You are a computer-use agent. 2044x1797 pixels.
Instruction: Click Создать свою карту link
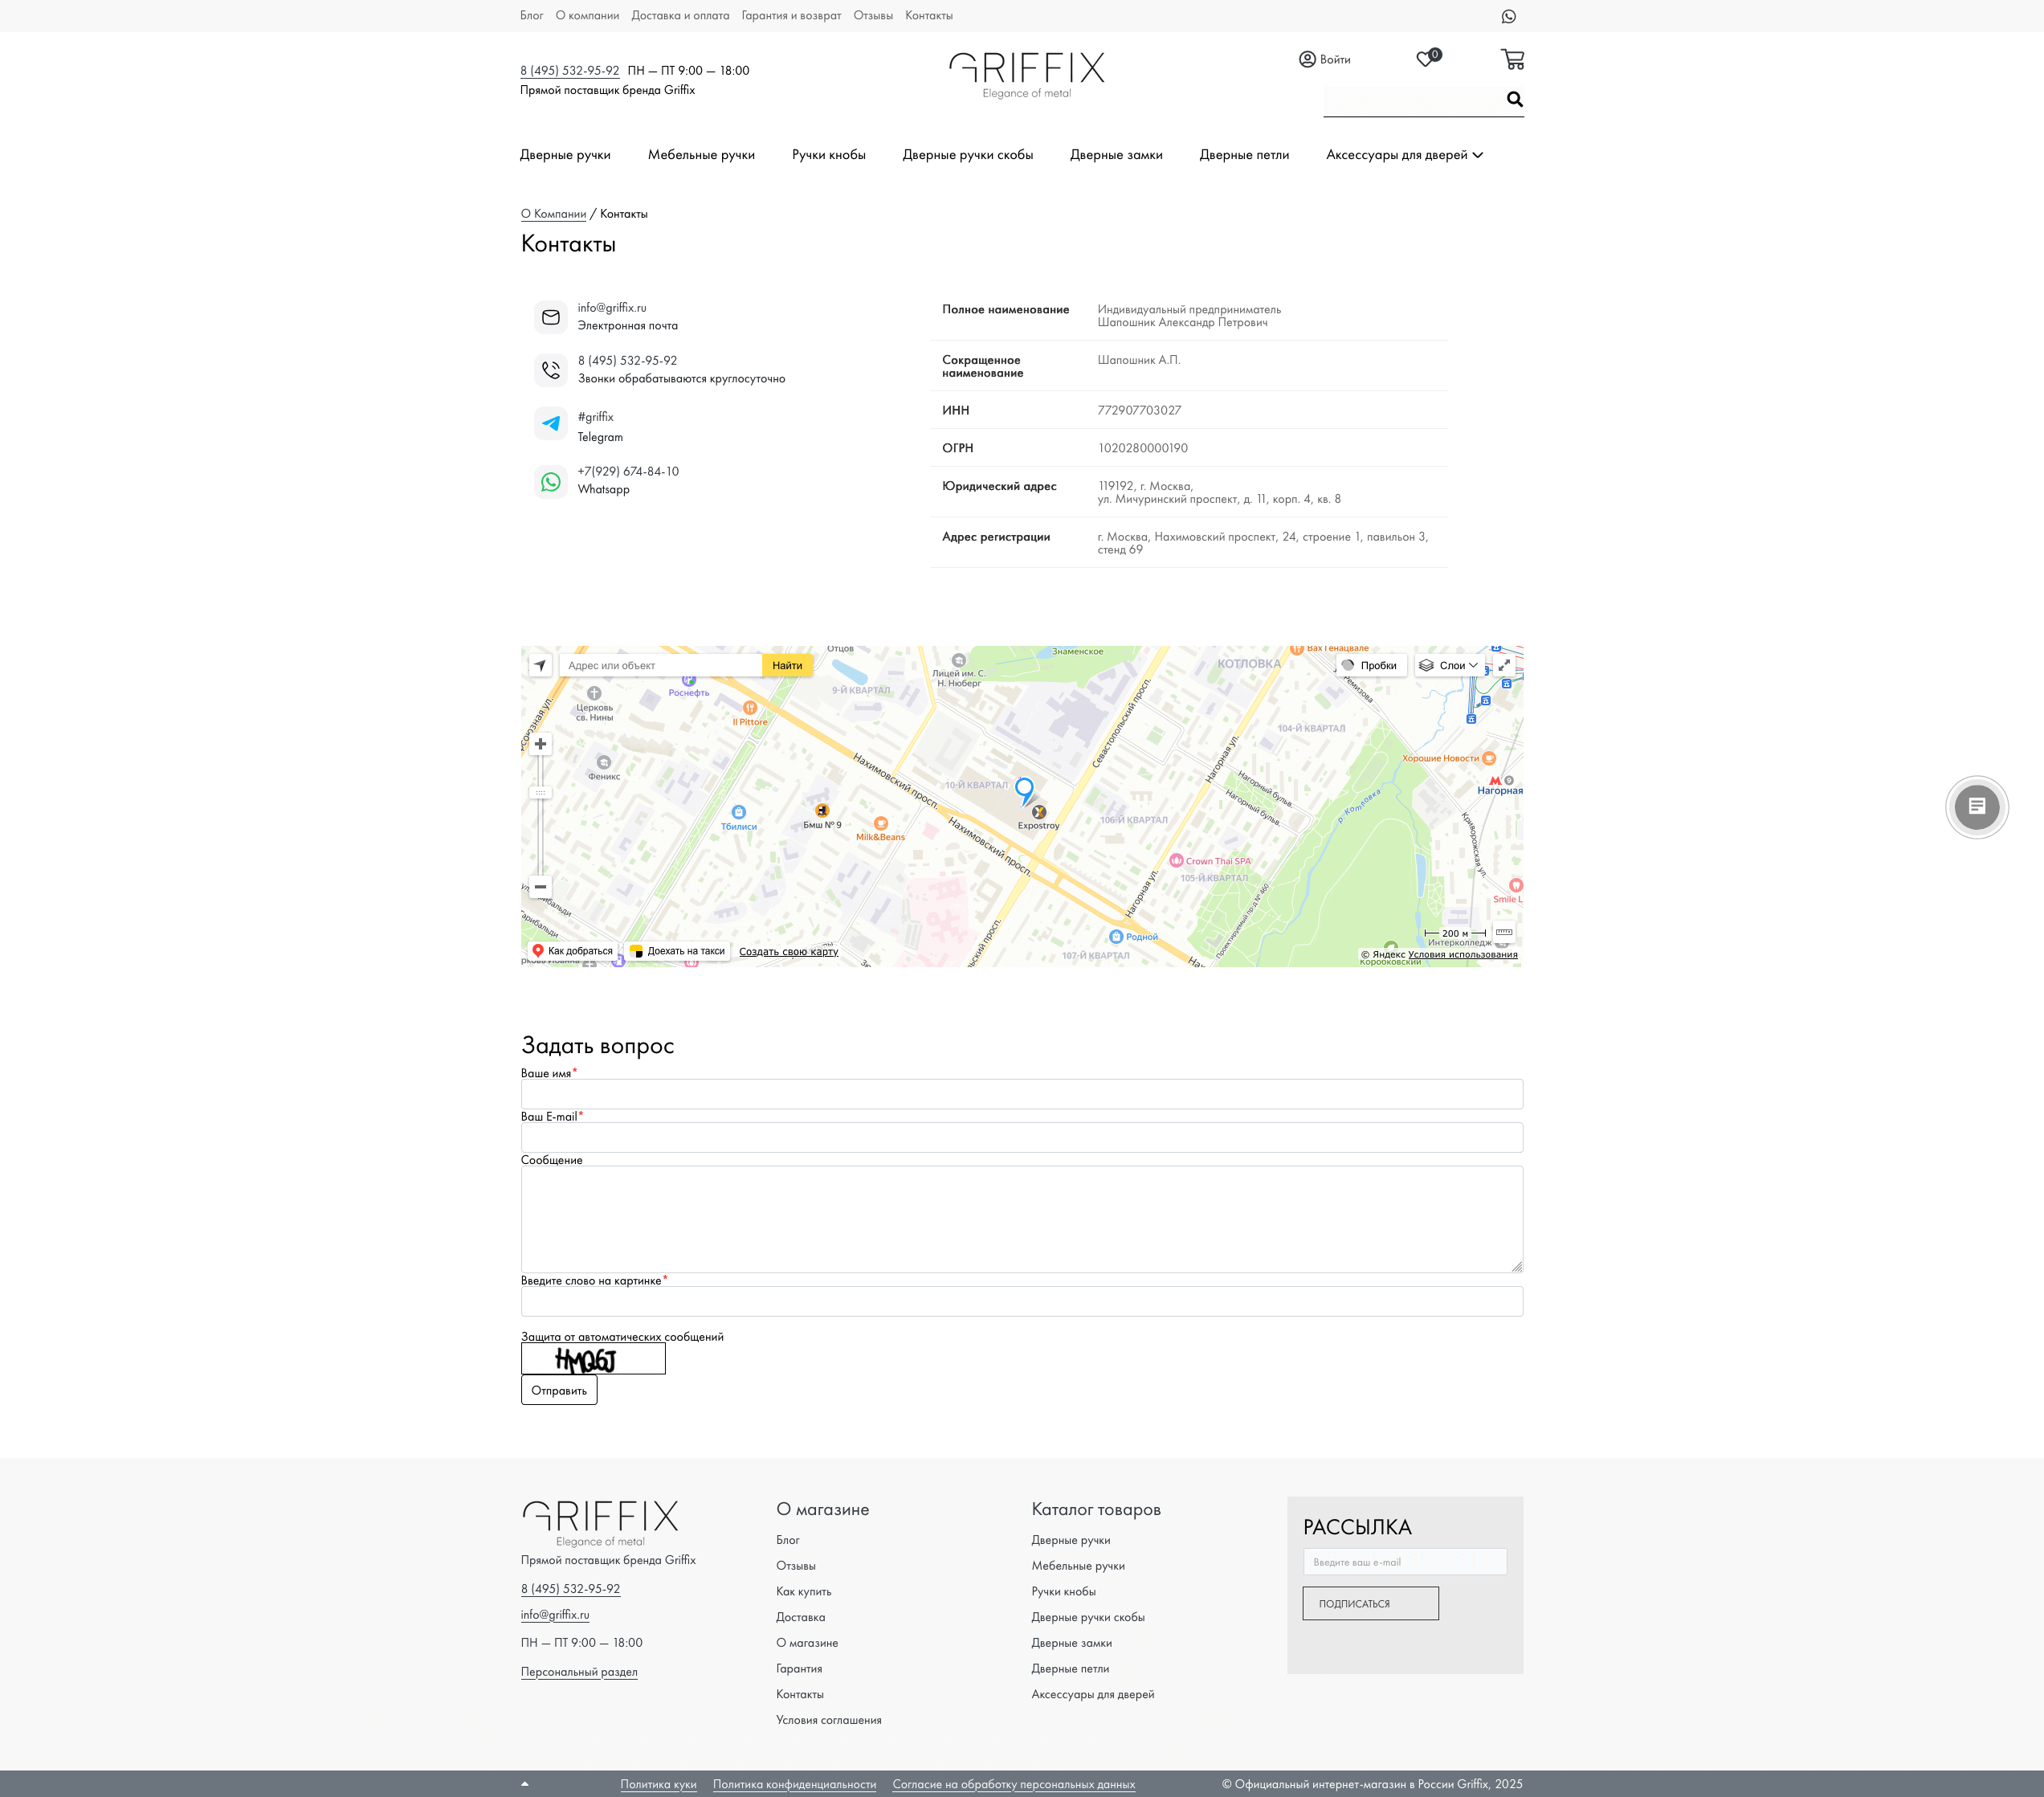[789, 951]
